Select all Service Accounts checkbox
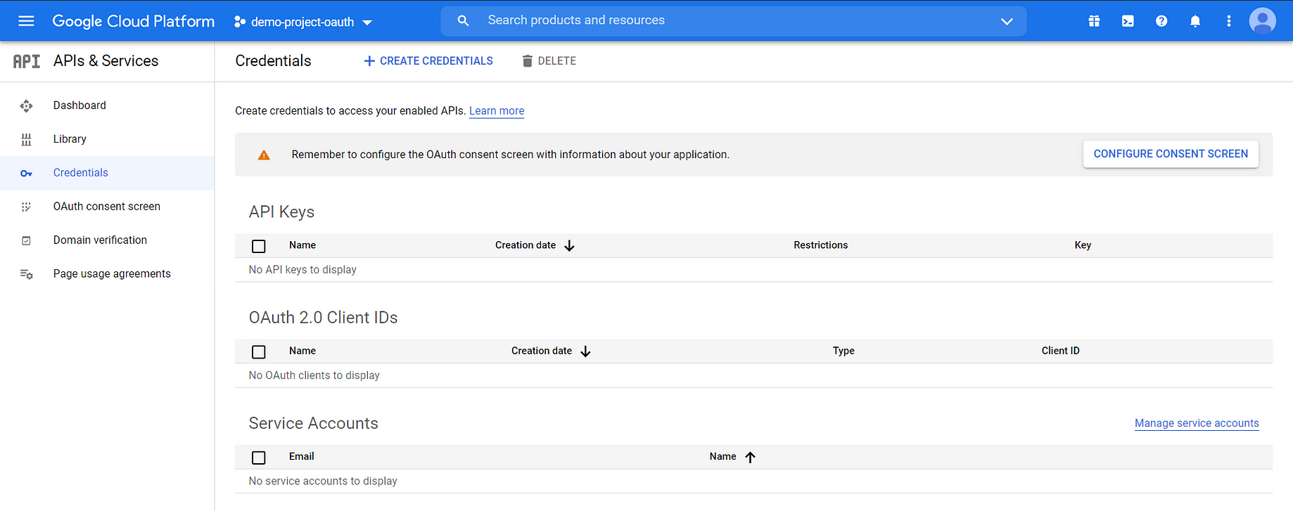1293x511 pixels. point(259,458)
